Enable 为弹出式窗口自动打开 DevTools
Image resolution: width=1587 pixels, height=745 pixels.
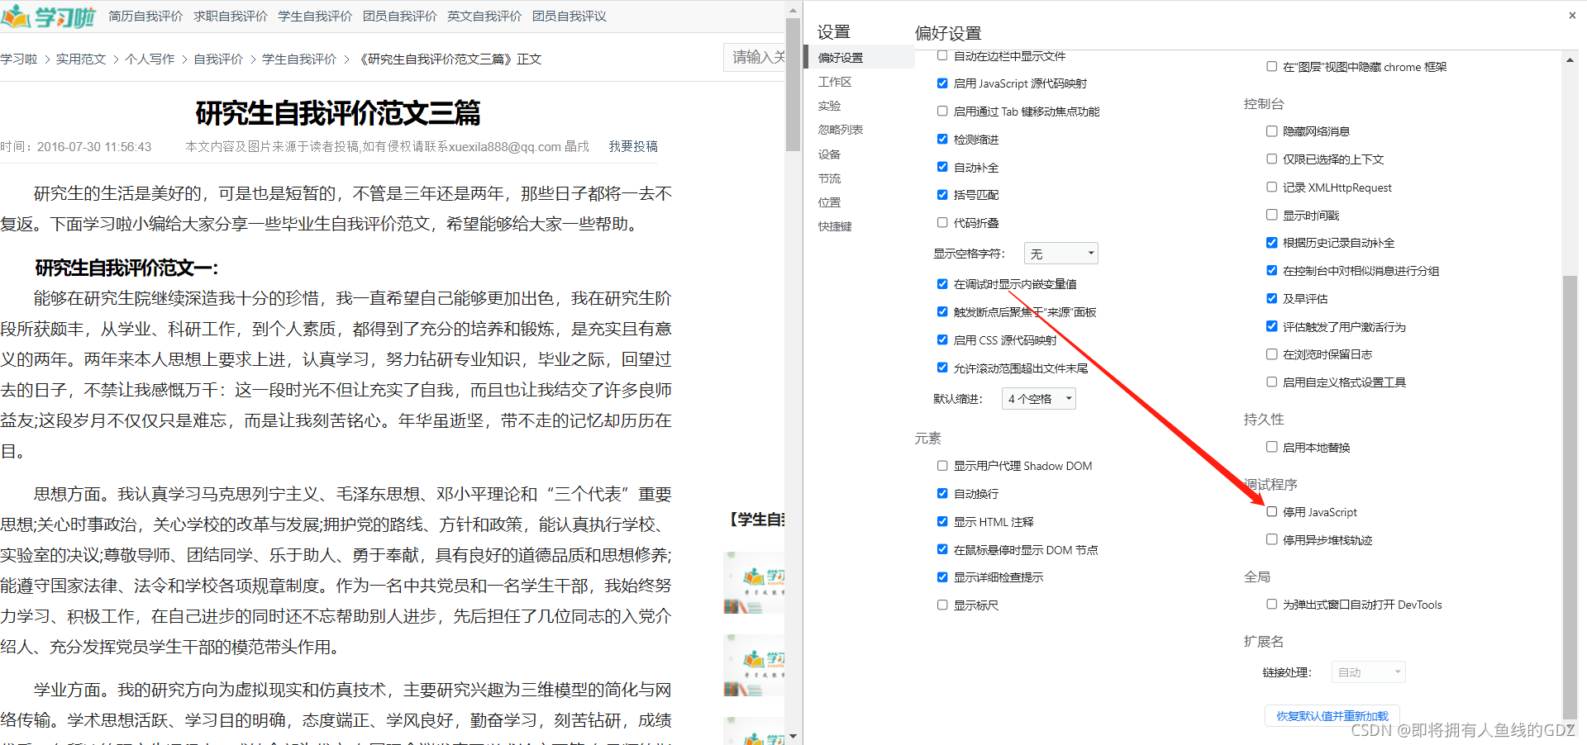pyautogui.click(x=1272, y=605)
